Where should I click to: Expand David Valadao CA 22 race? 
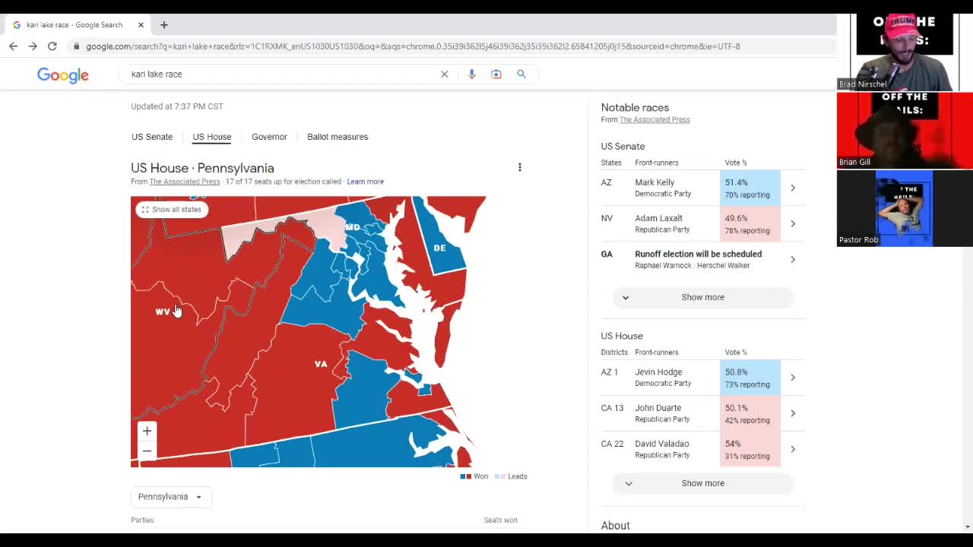[793, 449]
